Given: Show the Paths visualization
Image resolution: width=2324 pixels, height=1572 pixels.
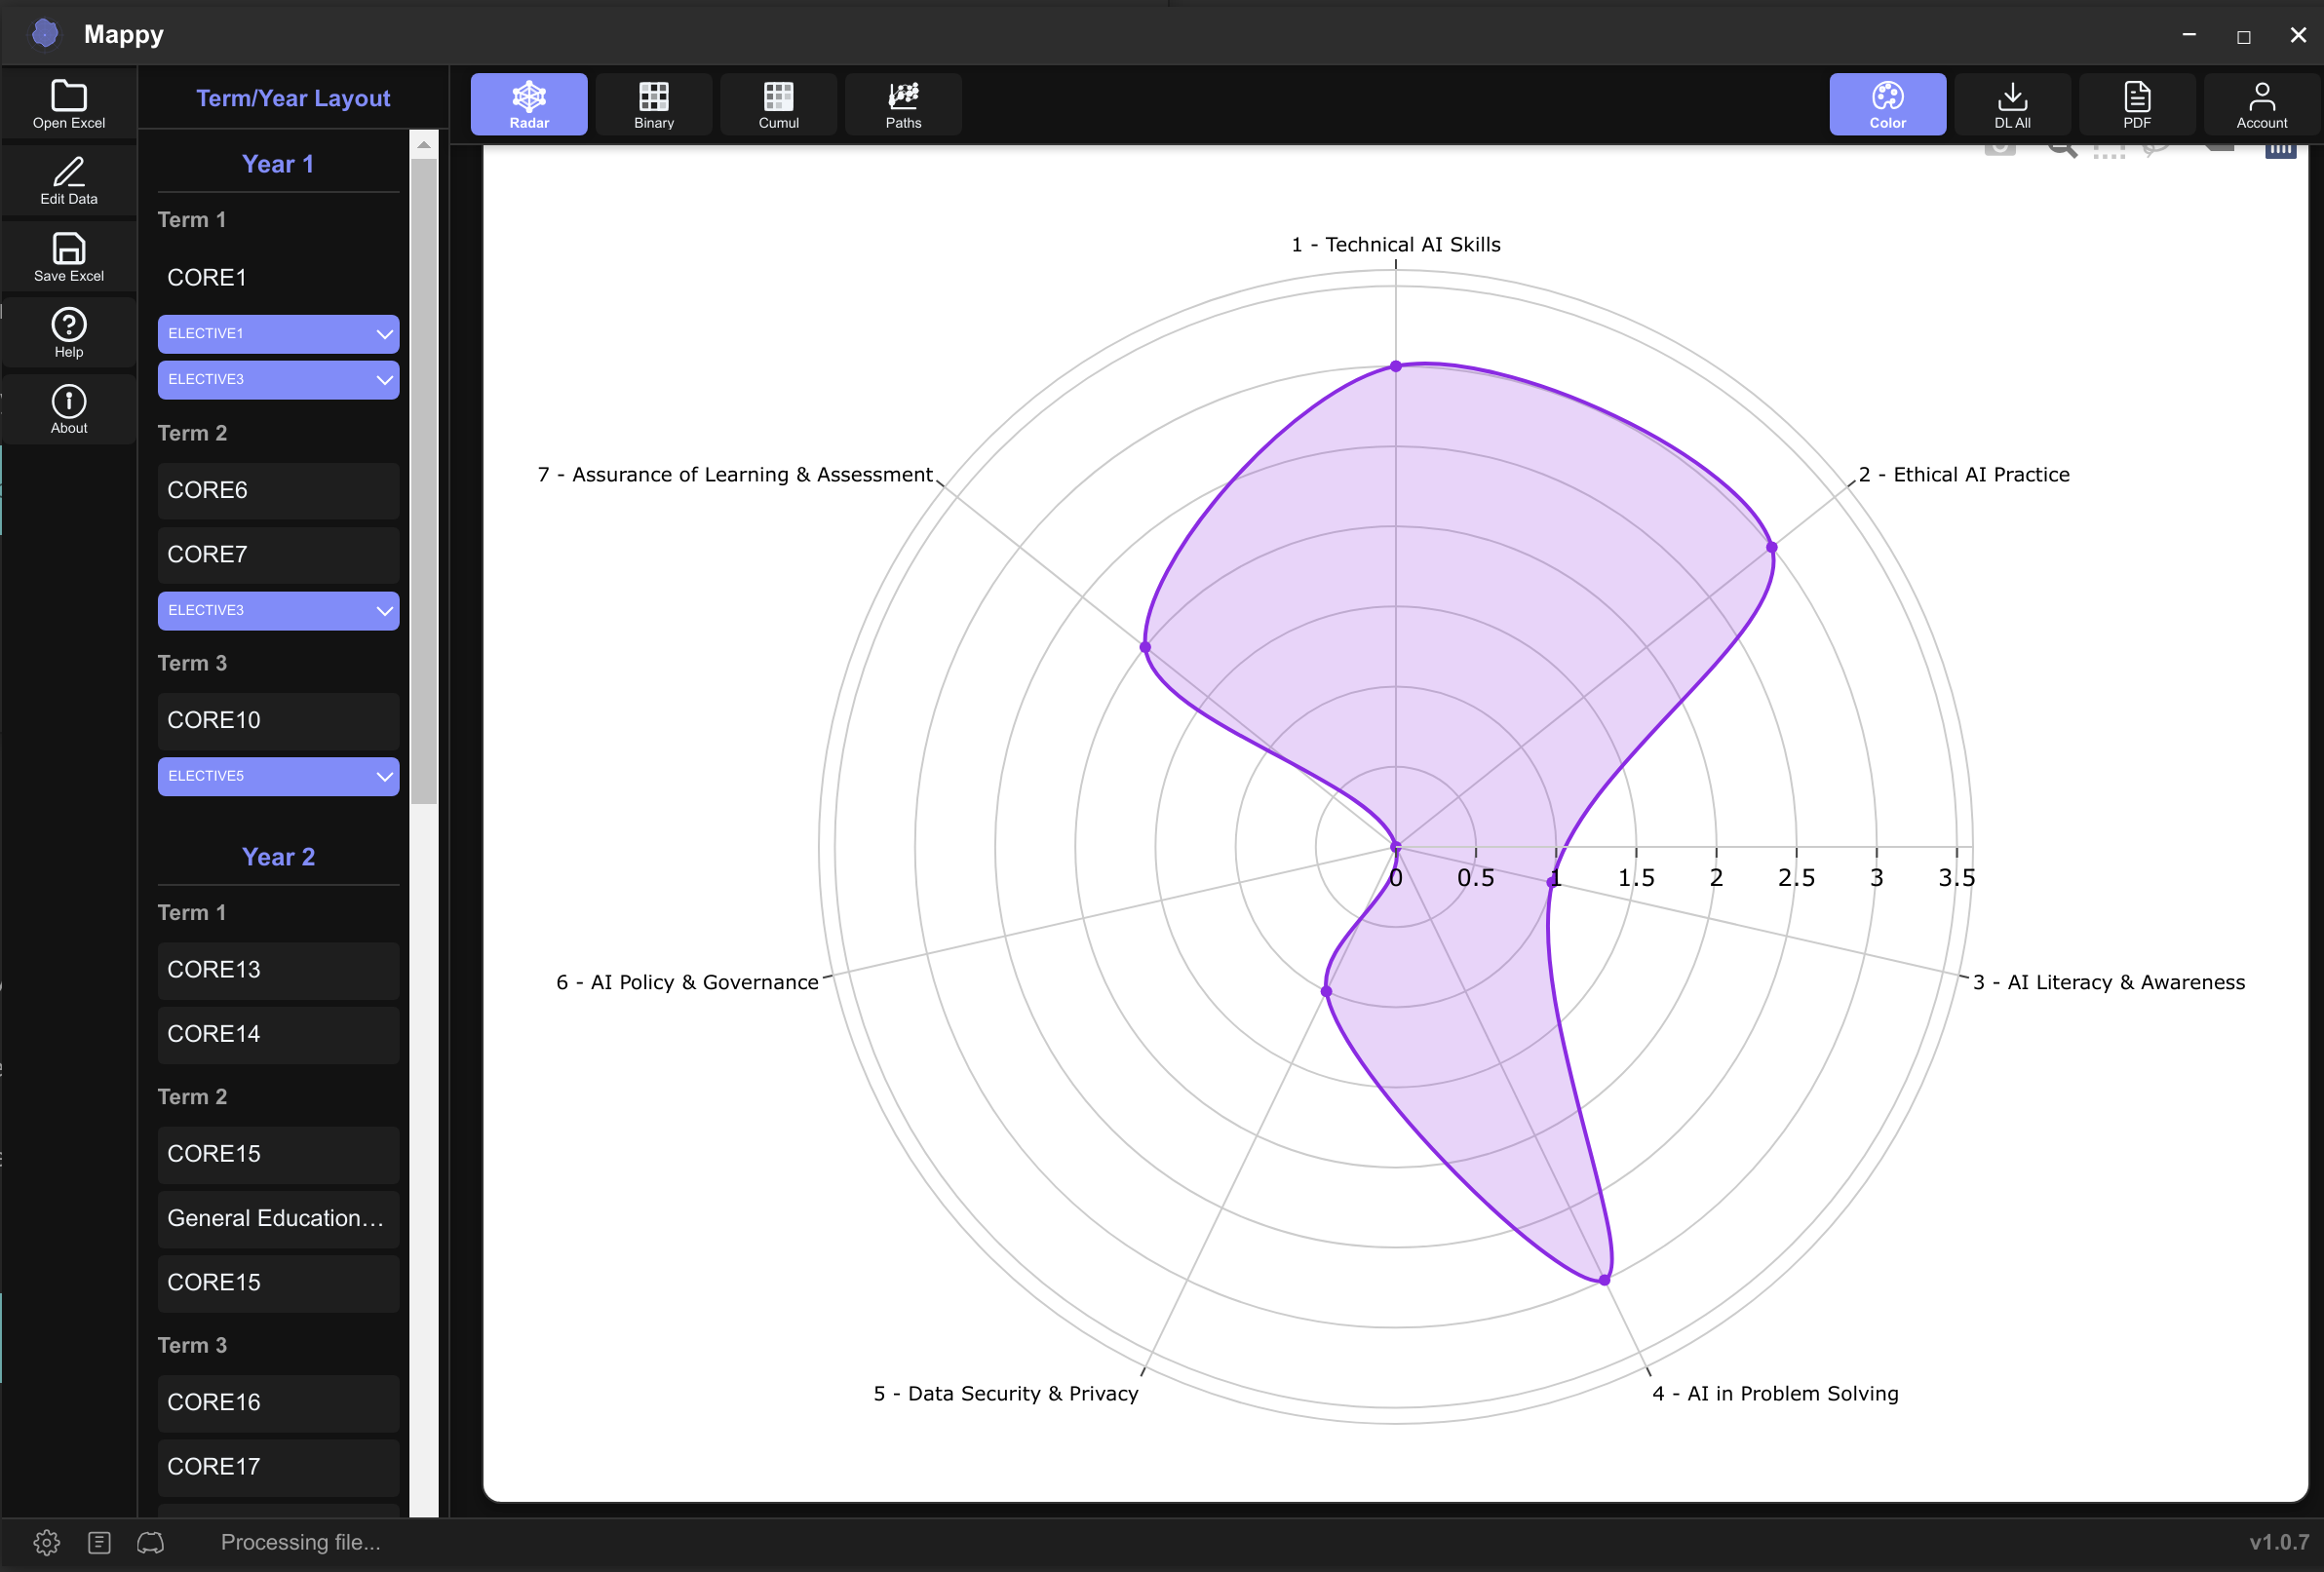Looking at the screenshot, I should click(902, 104).
